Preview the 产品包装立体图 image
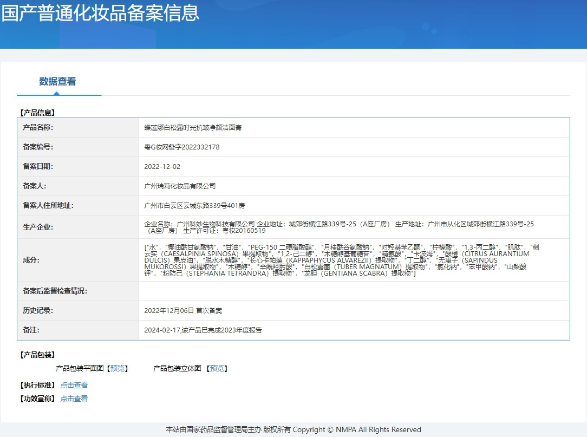Viewport: 587px width, 437px height. 217,368
